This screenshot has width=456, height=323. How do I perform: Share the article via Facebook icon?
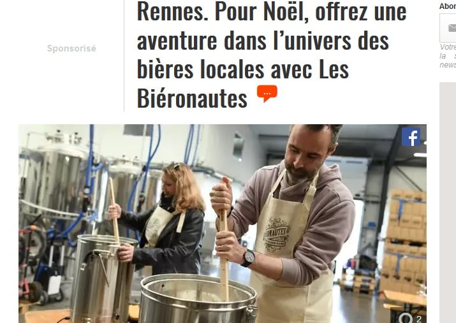pos(411,137)
